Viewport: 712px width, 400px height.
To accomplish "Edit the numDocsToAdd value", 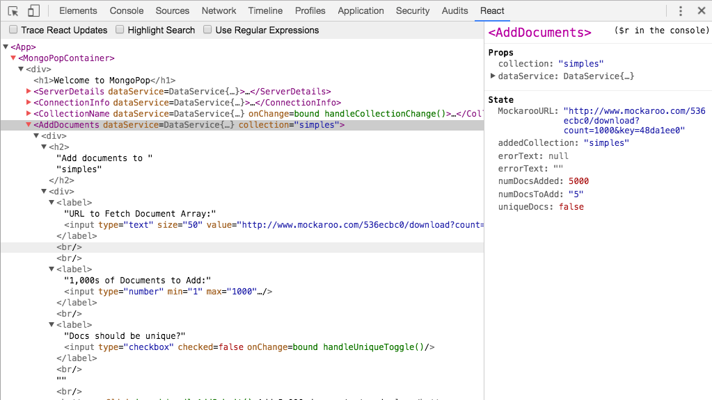I will [576, 194].
